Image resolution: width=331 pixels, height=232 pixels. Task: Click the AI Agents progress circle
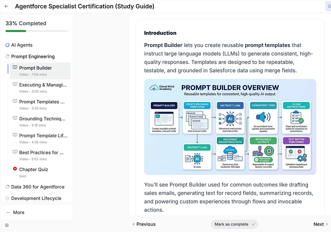tap(7, 45)
